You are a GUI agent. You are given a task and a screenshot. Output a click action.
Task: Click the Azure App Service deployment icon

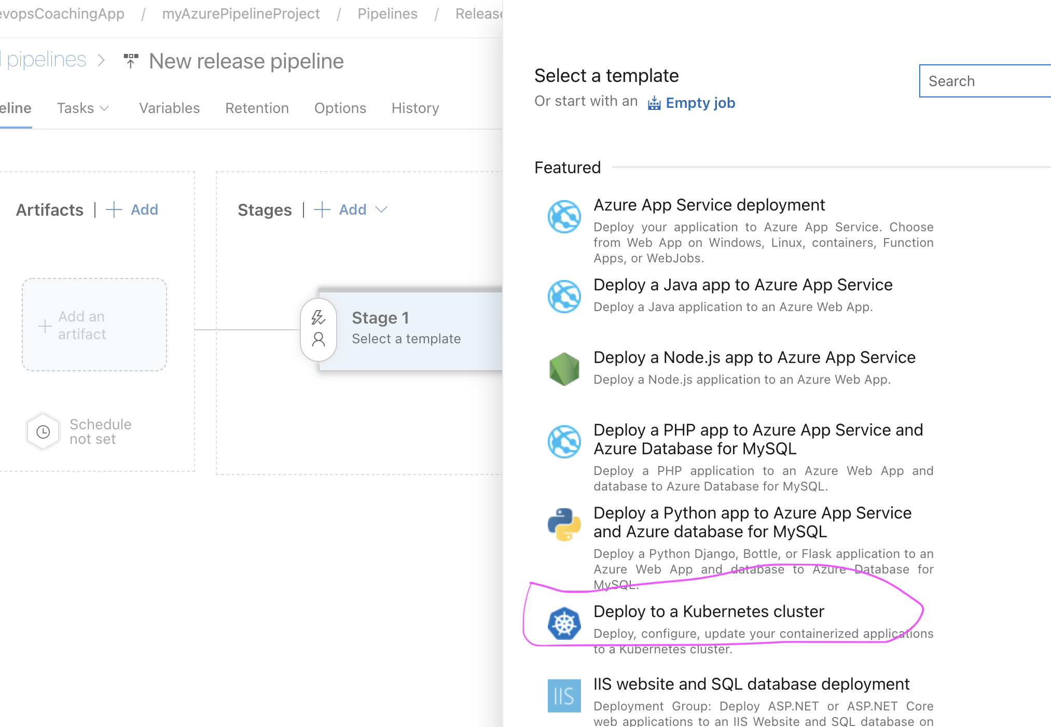[x=564, y=216]
